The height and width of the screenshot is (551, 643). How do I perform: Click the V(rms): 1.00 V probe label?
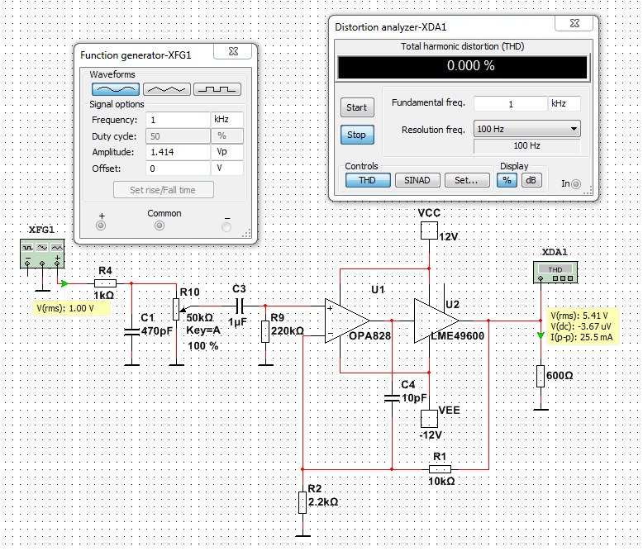71,308
